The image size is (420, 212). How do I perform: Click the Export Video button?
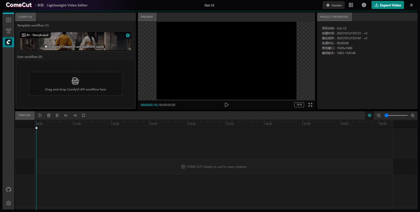(388, 5)
